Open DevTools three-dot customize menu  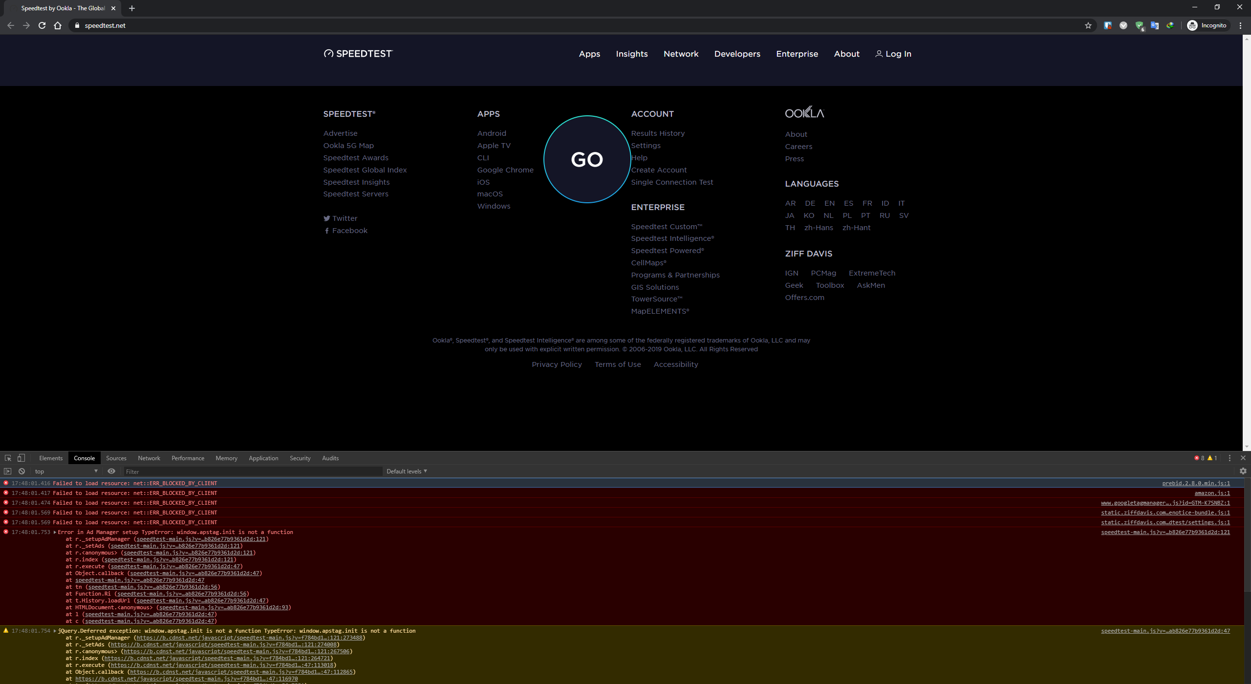click(x=1229, y=458)
